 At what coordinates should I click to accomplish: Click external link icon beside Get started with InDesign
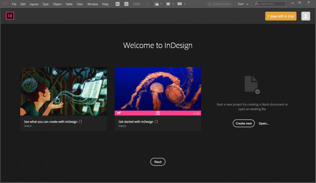coord(156,122)
